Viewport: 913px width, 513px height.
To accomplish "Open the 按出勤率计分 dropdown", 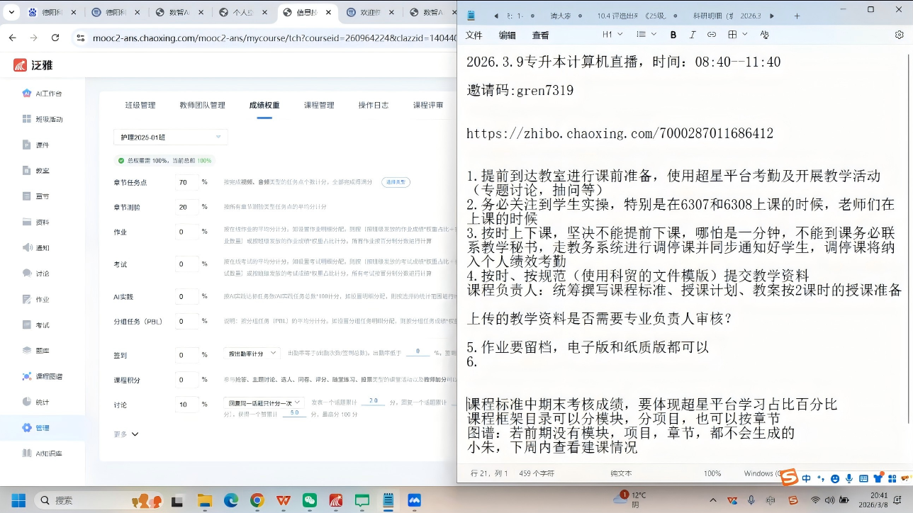I will pos(251,353).
